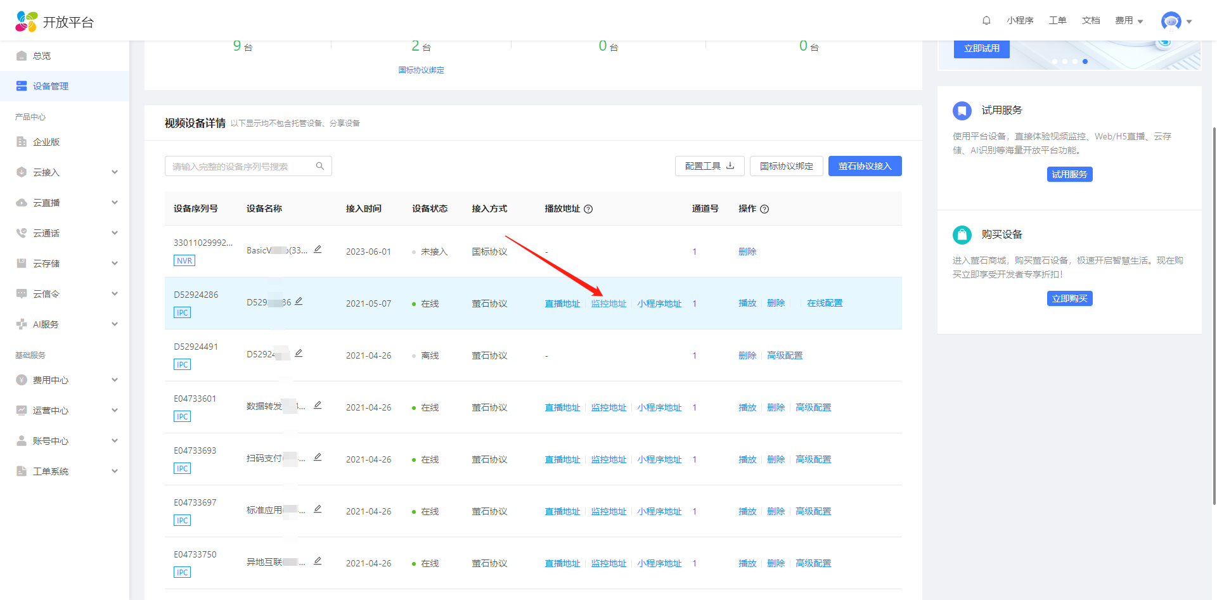Delete the BasicV NVR device

click(747, 252)
